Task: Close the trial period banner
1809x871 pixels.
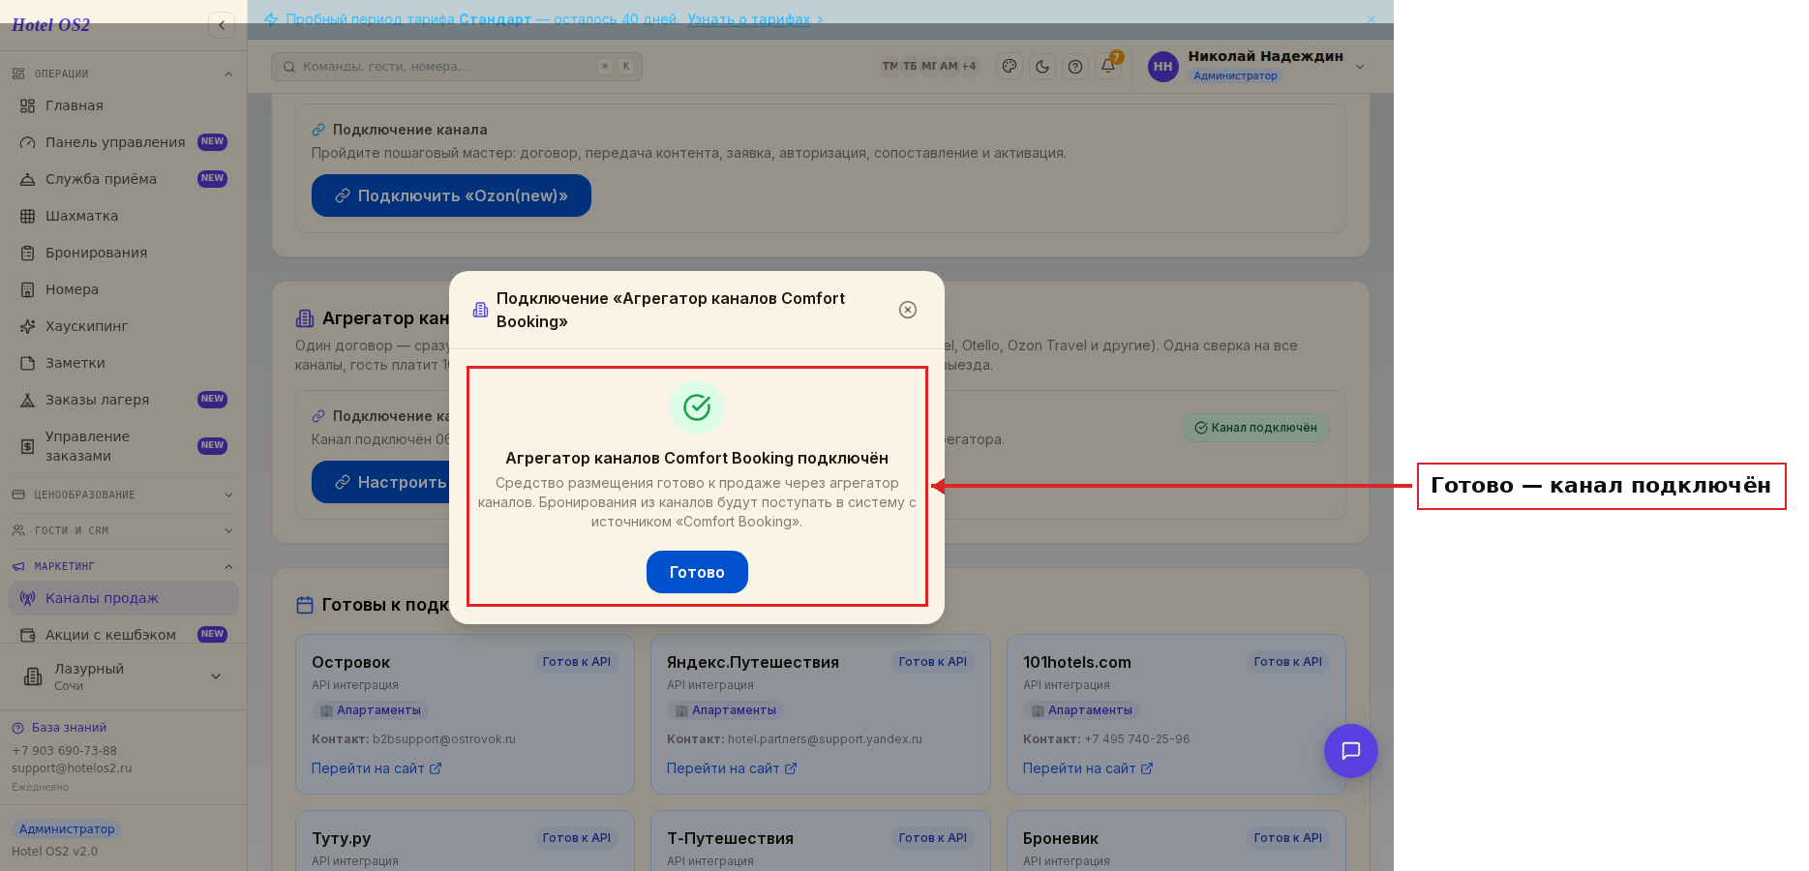Action: (x=1372, y=19)
